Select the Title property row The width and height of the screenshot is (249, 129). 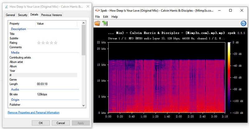[x=43, y=34]
